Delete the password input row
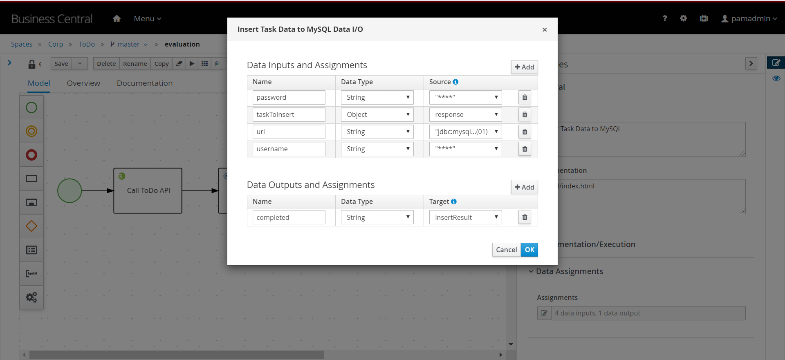This screenshot has width=785, height=360. 525,98
